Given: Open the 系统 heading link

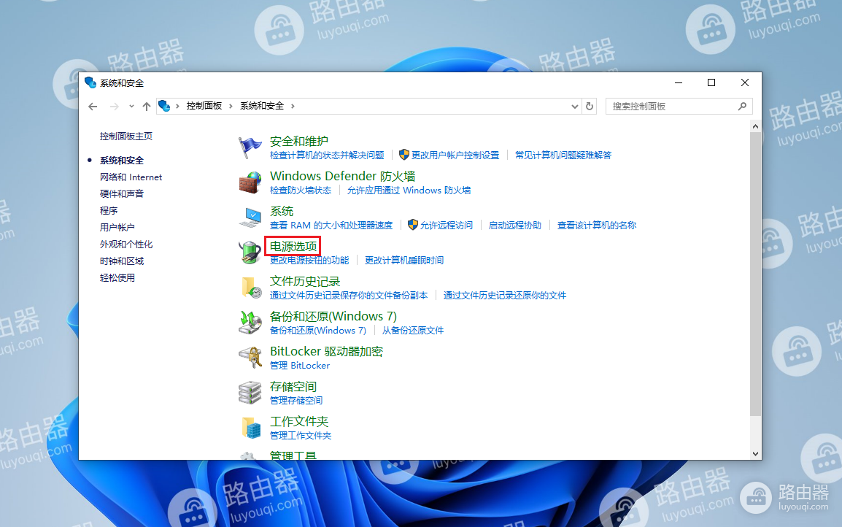Looking at the screenshot, I should coord(282,211).
